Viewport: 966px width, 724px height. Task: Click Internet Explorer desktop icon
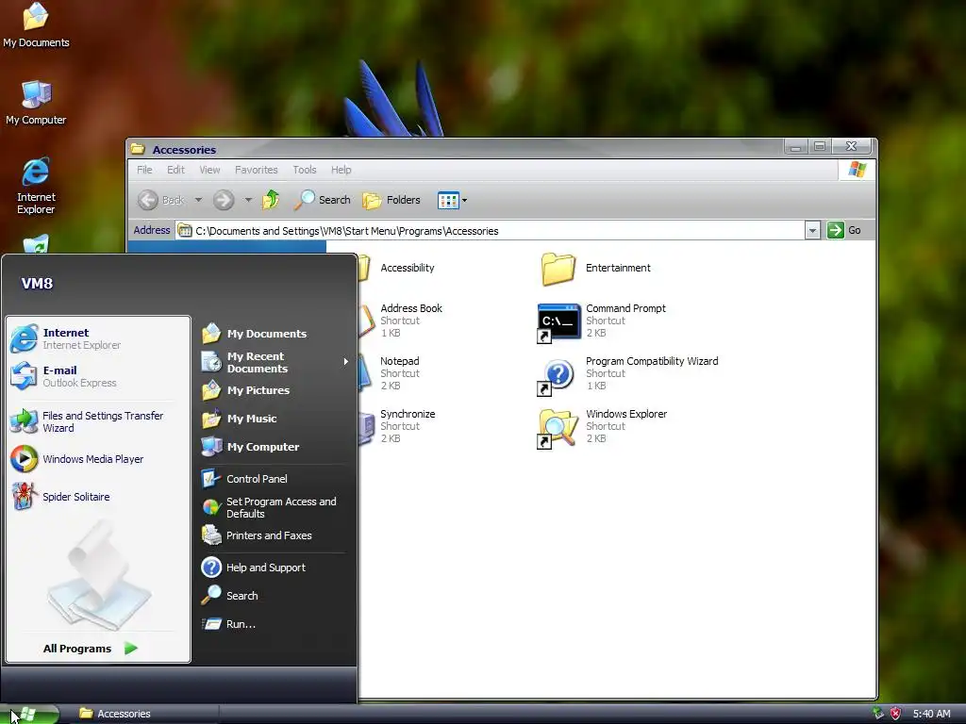point(36,186)
